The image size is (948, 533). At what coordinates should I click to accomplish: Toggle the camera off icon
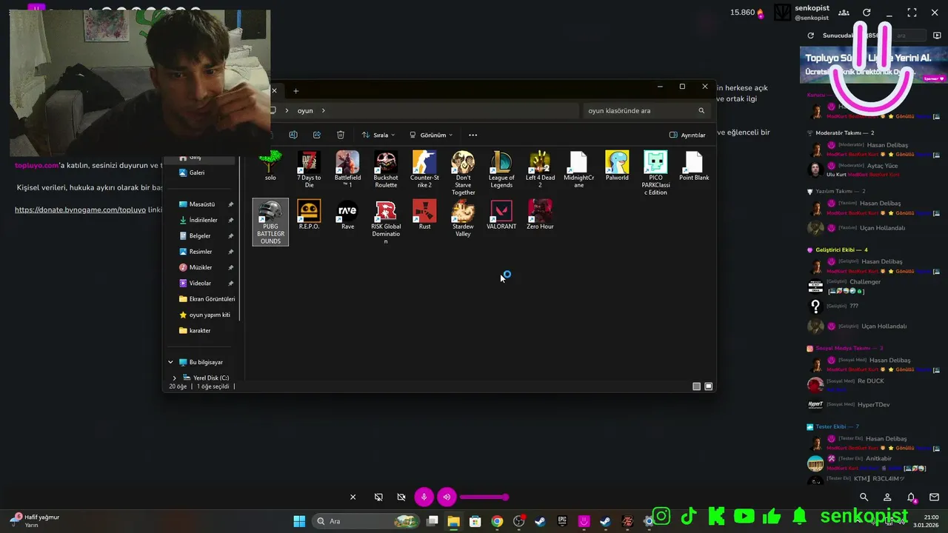(x=401, y=497)
